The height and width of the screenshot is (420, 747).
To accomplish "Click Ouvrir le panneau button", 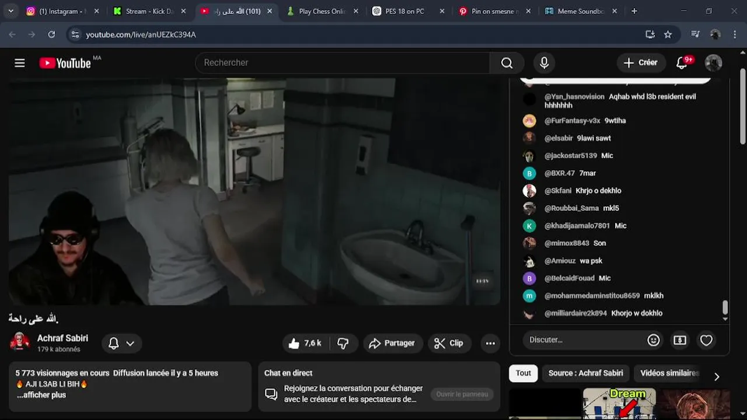I will (x=462, y=394).
